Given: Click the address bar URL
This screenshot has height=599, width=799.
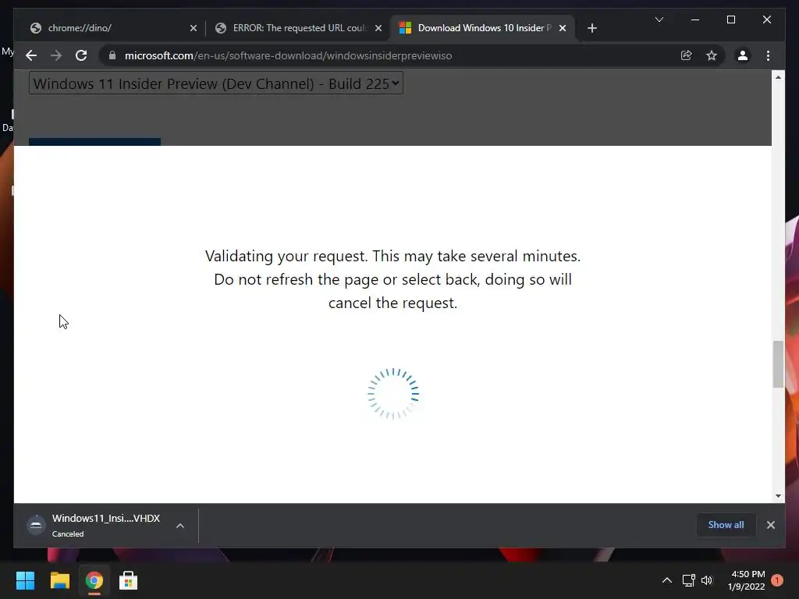Looking at the screenshot, I should (x=289, y=55).
